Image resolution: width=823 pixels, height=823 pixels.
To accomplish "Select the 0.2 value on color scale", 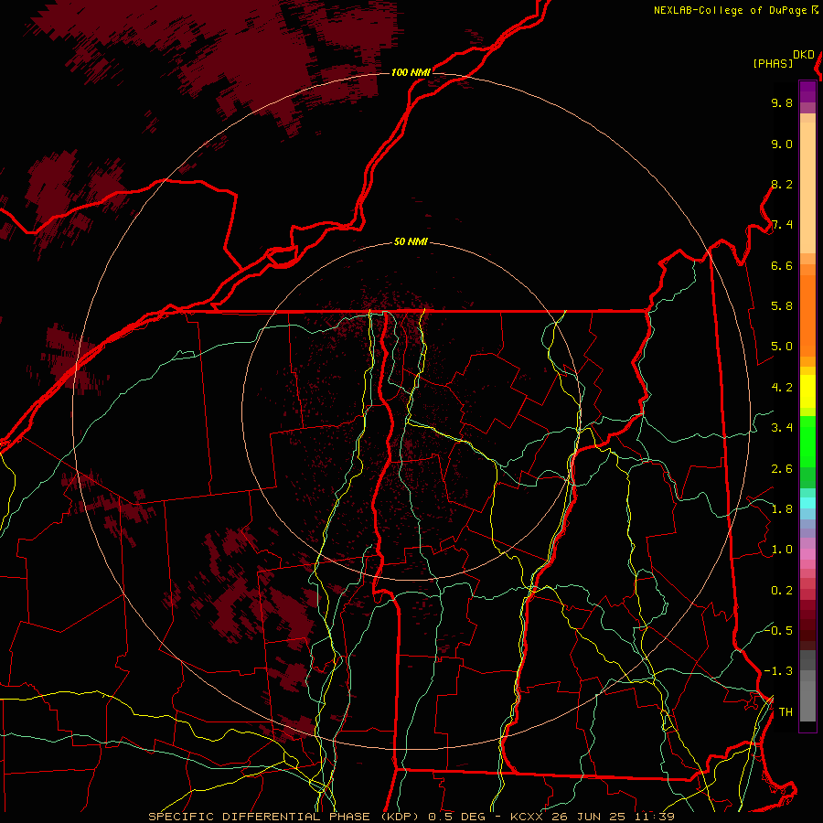I will (782, 591).
